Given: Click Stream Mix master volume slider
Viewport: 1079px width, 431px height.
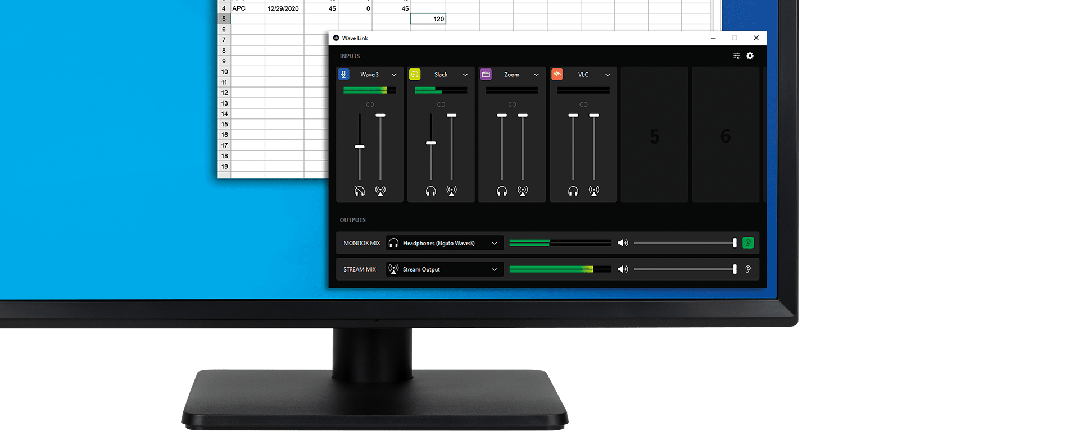Looking at the screenshot, I should click(x=684, y=269).
